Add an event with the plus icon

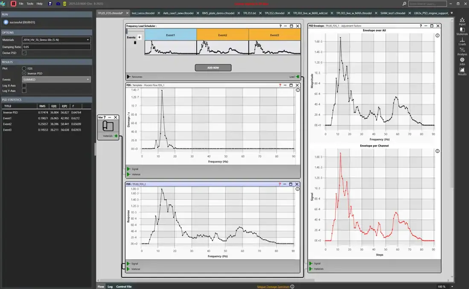click(x=140, y=37)
